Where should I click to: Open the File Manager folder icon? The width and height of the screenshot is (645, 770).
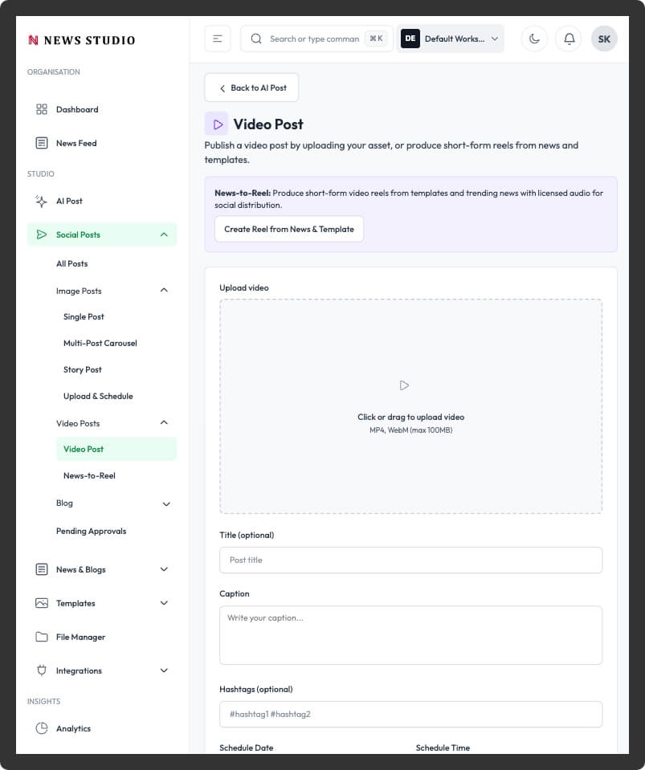click(42, 637)
